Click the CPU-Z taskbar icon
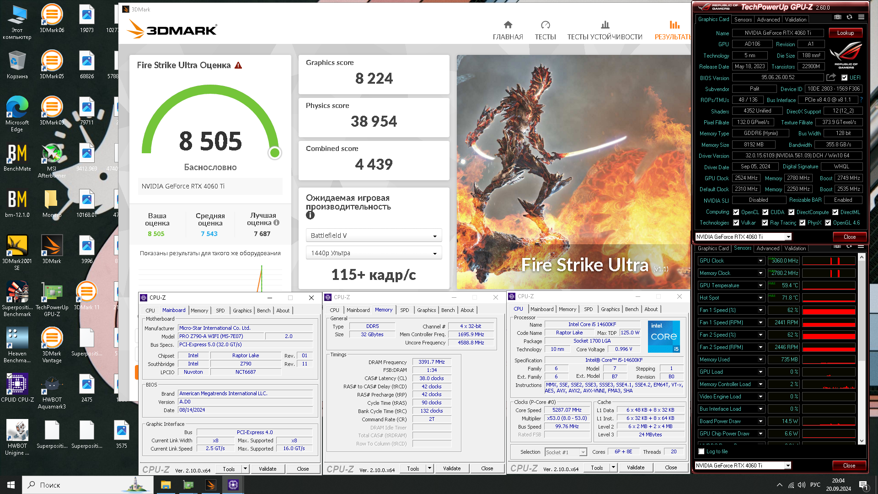Screen dimensions: 878x494 tap(233, 485)
